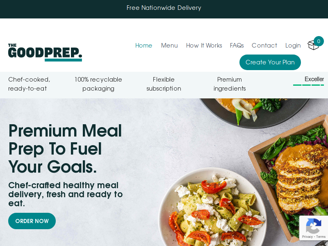Click the Free Nationwide Delivery banner
This screenshot has height=246, width=328.
[164, 8]
